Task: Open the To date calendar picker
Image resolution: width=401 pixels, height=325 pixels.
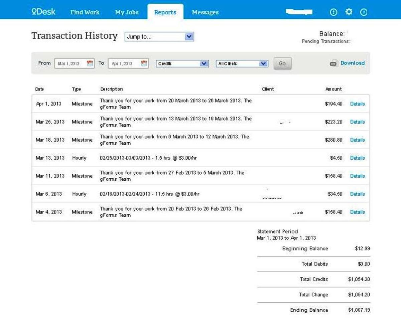Action: click(x=144, y=63)
